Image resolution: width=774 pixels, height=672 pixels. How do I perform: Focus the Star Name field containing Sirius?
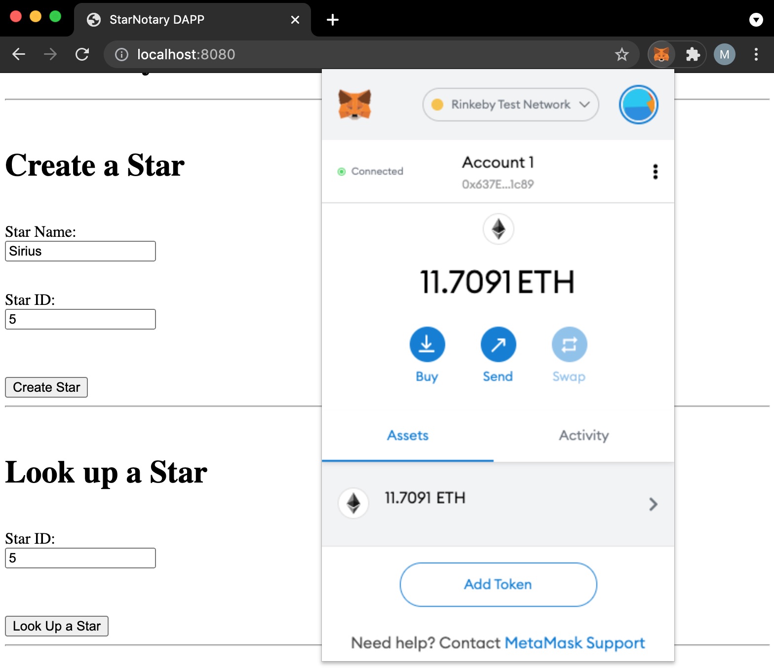[80, 251]
